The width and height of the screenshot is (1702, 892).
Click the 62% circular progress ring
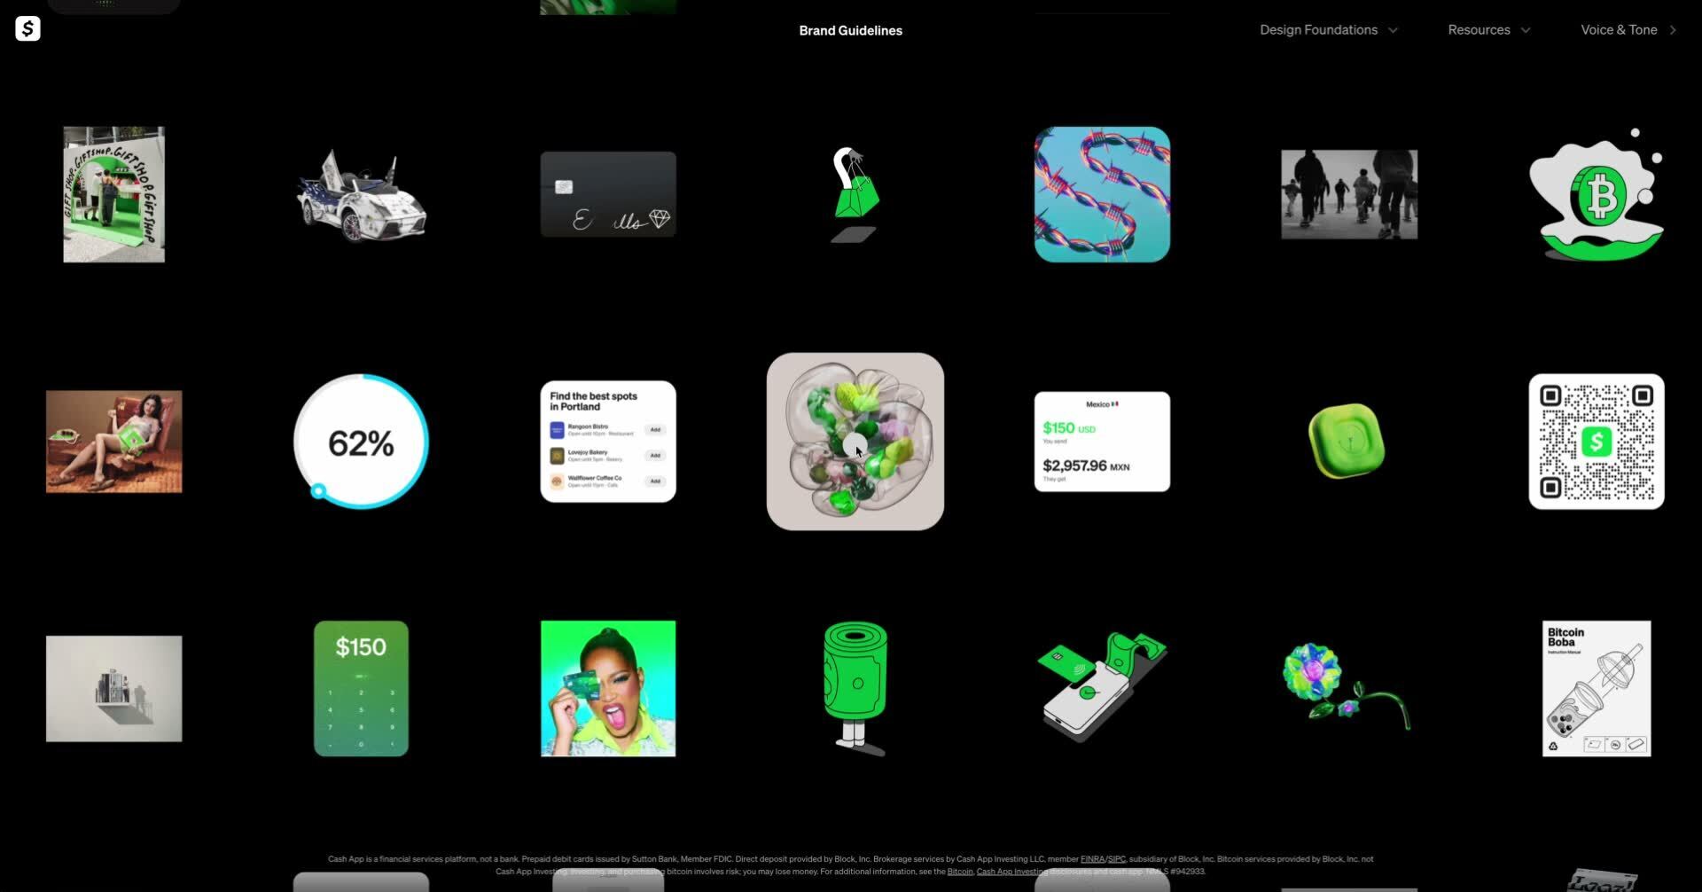pos(361,442)
